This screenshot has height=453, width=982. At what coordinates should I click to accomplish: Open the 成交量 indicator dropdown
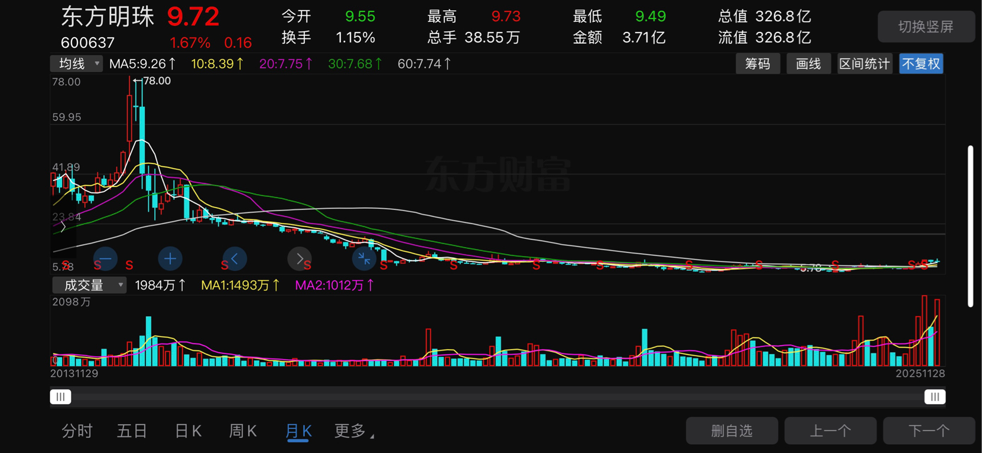click(89, 285)
